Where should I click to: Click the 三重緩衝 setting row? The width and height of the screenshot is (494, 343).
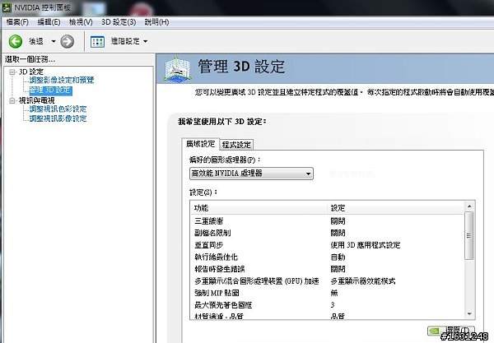pos(328,221)
